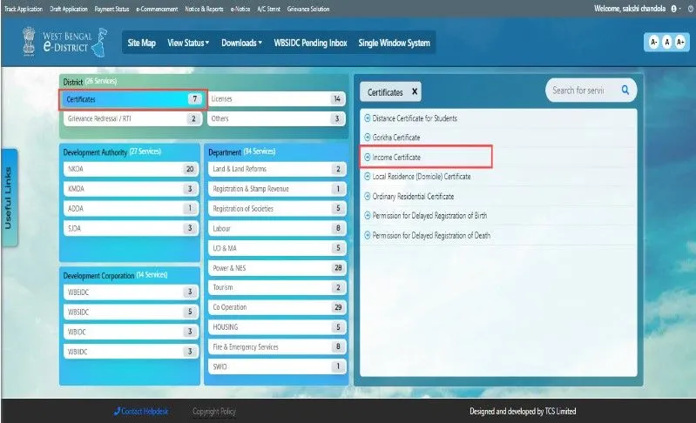696x423 pixels.
Task: Click the search magnifier icon
Action: tap(625, 90)
